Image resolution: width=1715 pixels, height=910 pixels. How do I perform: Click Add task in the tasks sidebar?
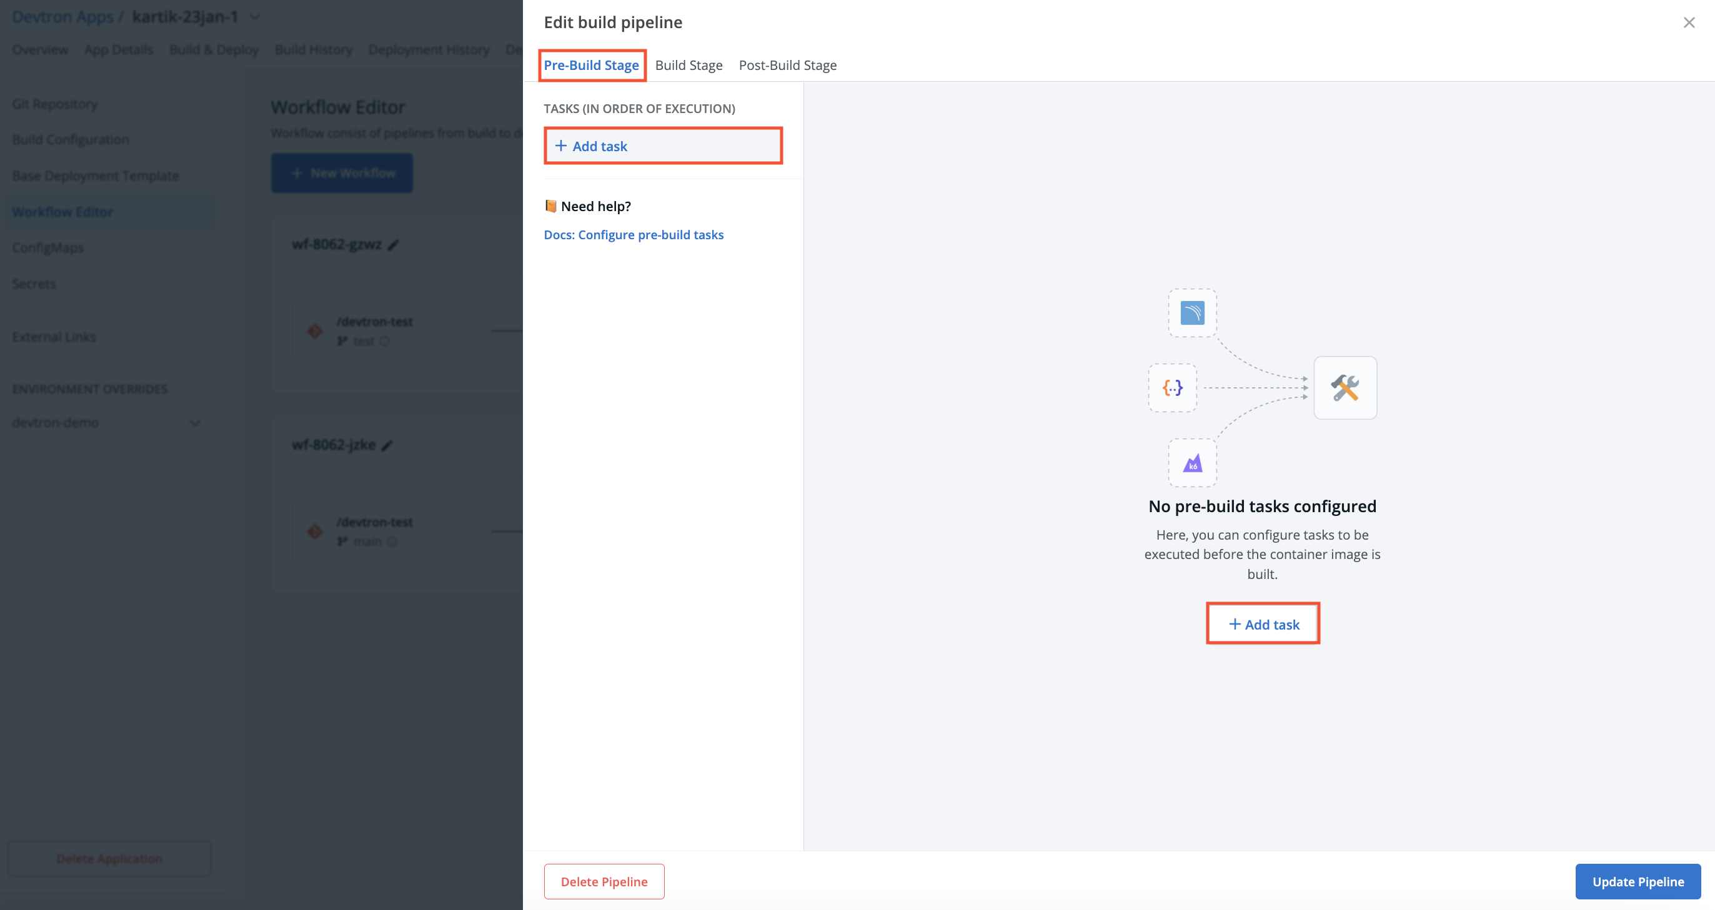pyautogui.click(x=663, y=146)
